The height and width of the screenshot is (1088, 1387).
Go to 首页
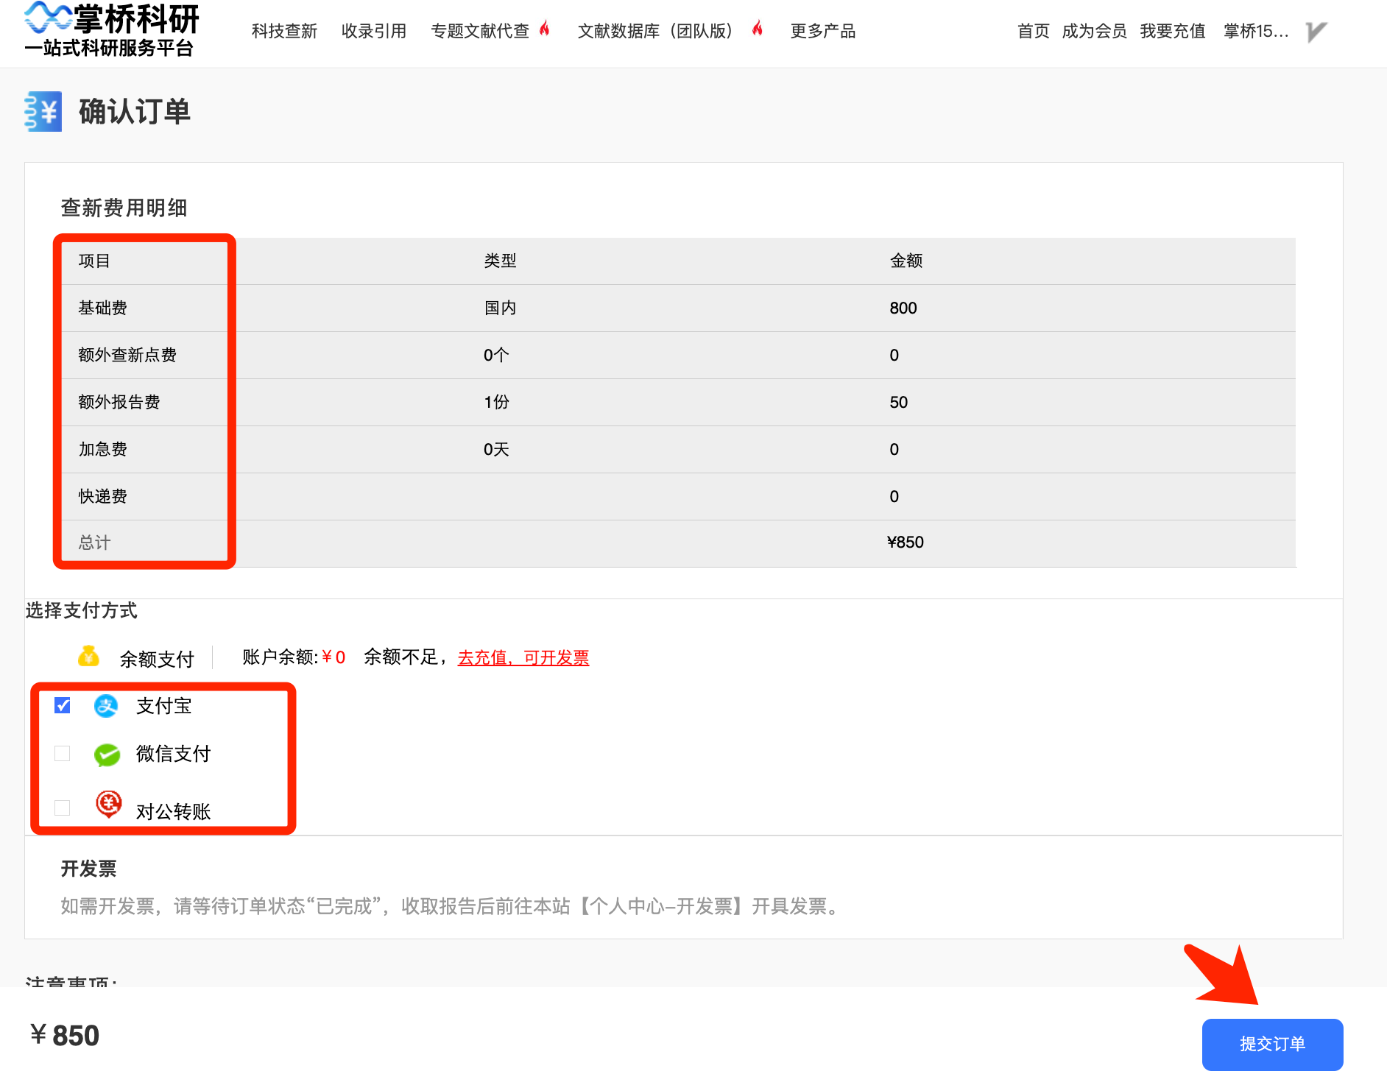(1034, 31)
